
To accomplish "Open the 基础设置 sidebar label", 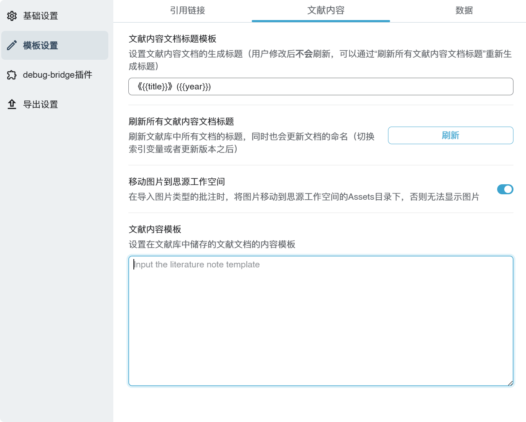I will point(41,16).
